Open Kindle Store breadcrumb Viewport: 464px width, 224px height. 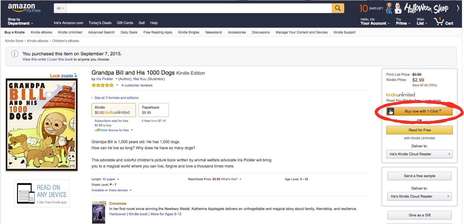coord(14,41)
